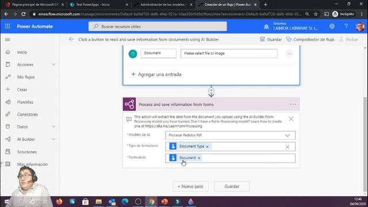The image size is (368, 207).
Task: Open AI Builder in the sidebar
Action: tap(26, 139)
